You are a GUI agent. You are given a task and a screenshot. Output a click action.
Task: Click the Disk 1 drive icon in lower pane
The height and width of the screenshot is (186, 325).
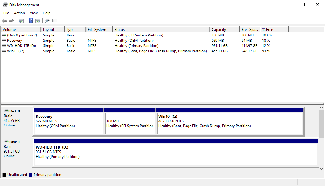[7, 142]
